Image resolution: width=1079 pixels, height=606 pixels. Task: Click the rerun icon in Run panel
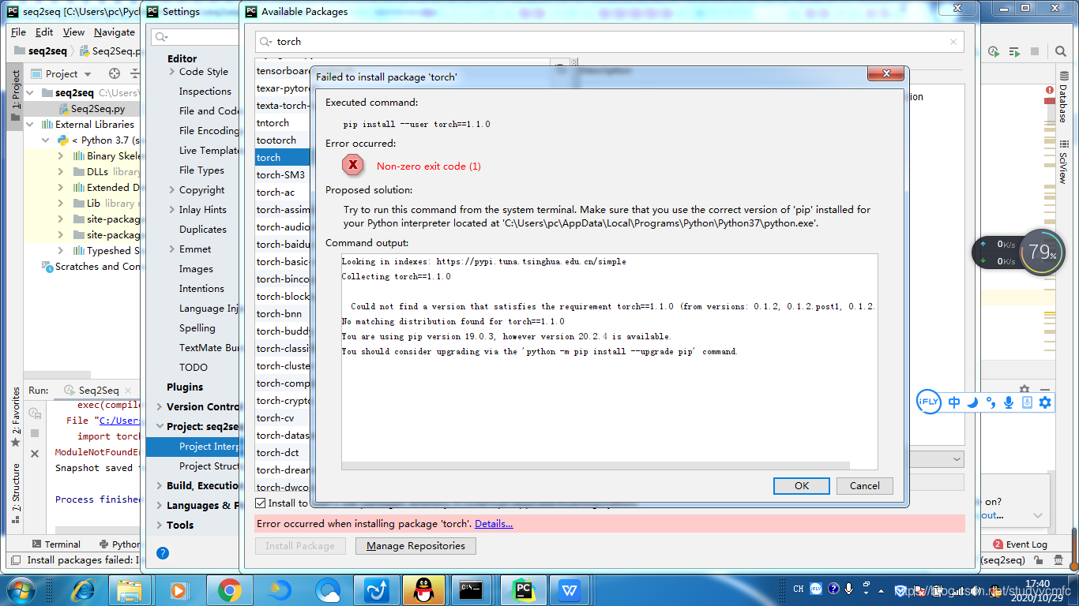35,413
